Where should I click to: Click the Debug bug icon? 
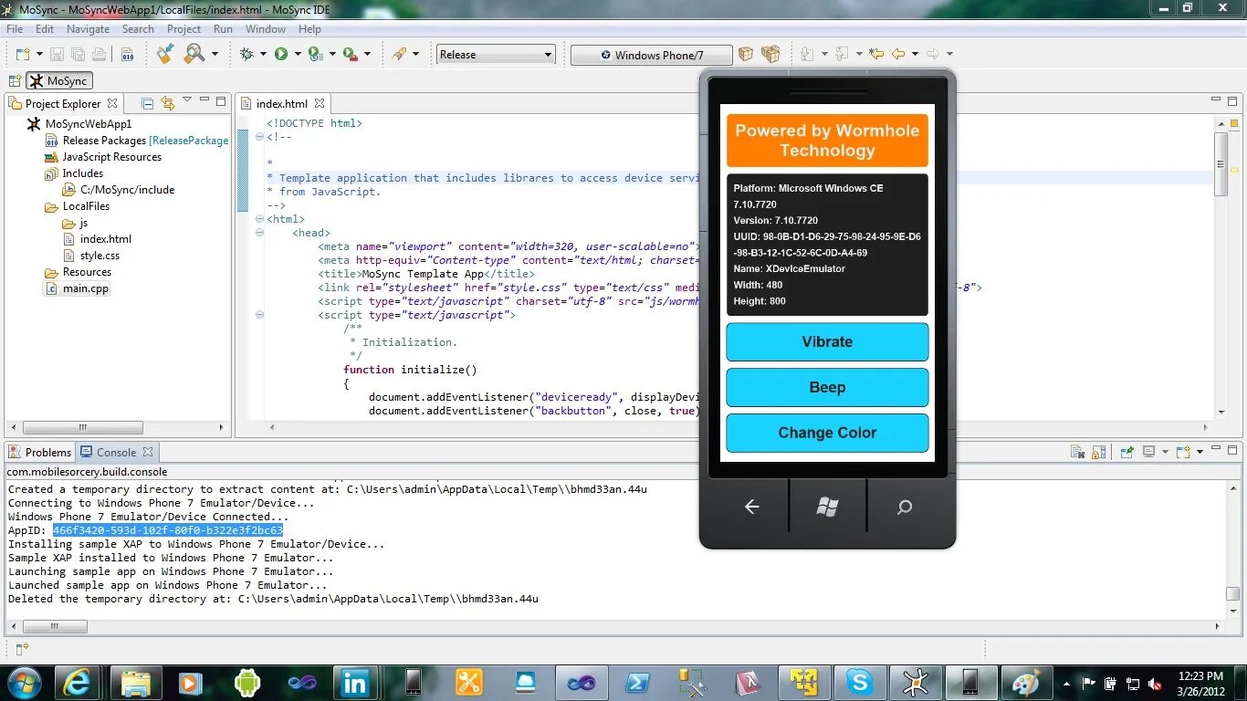(x=246, y=55)
